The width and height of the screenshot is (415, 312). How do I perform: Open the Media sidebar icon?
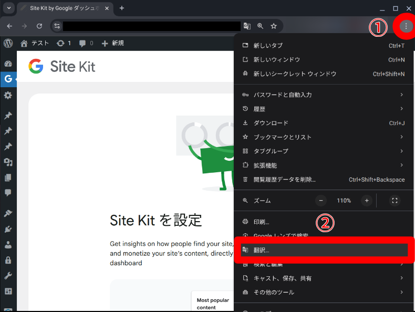[x=8, y=162]
